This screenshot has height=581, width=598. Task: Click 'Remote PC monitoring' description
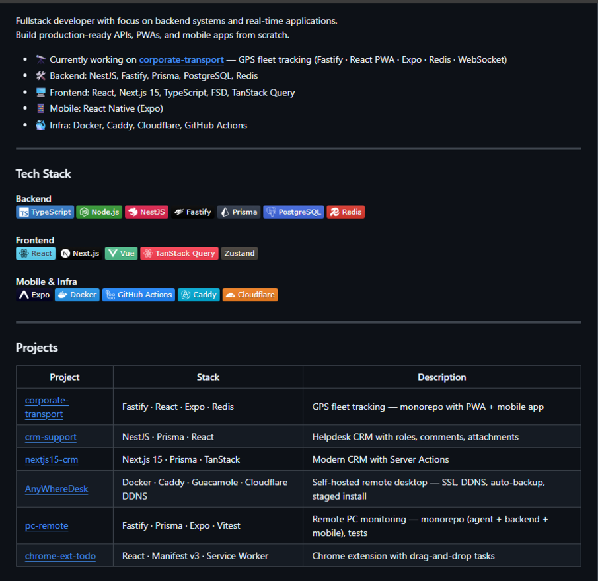(441, 525)
